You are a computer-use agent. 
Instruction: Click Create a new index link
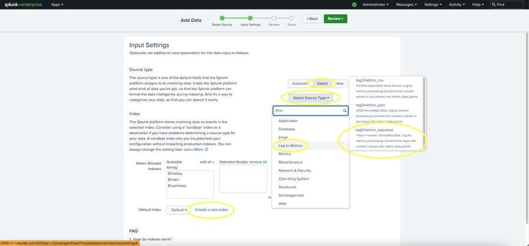211,210
